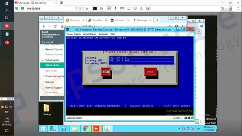242x136 pixels.
Task: Click the AnyDesk file transfer icon
Action: point(102,8)
